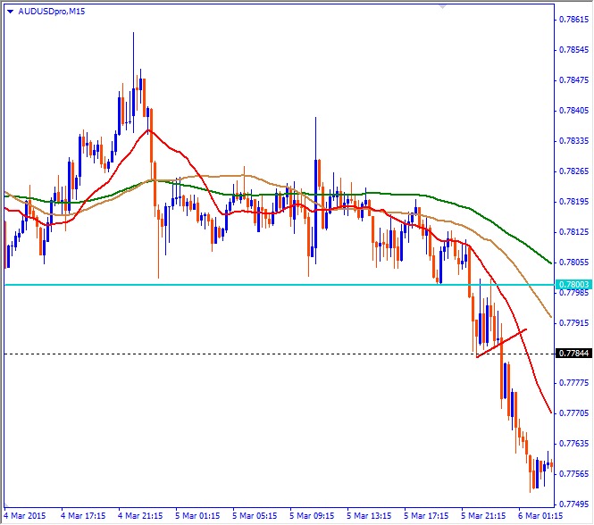Select the short red trendline near 0.77844

[501, 343]
